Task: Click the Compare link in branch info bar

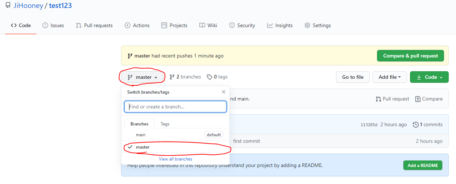Action: click(x=429, y=99)
